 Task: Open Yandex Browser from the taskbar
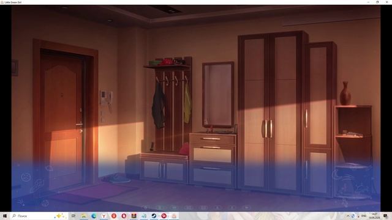point(104,216)
